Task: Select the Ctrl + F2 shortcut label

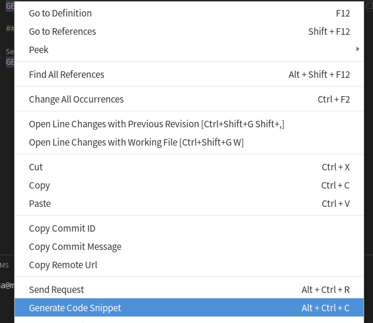Action: [x=334, y=99]
